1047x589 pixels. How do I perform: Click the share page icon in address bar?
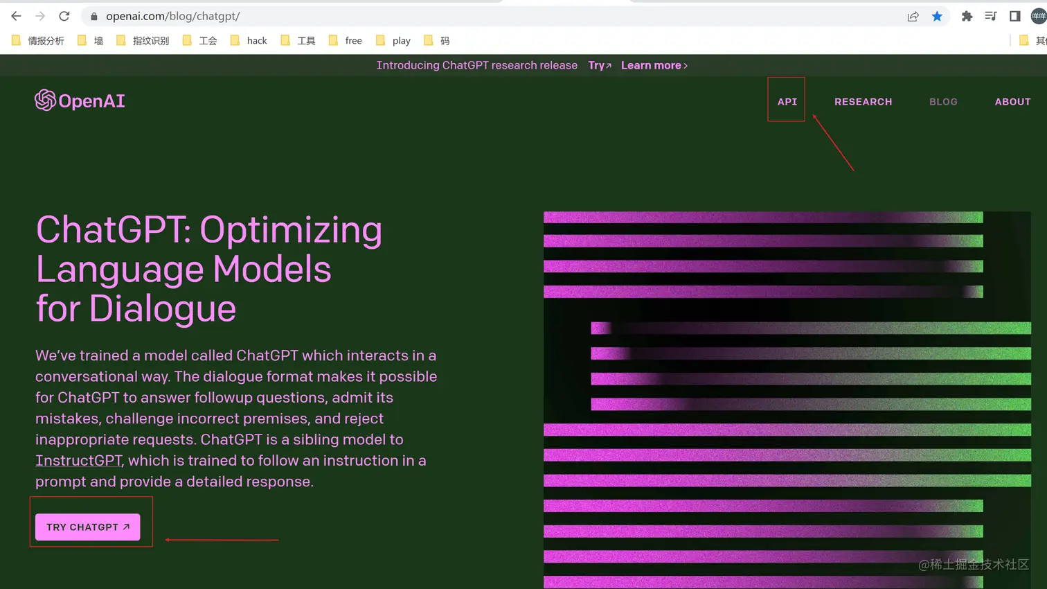coord(913,16)
